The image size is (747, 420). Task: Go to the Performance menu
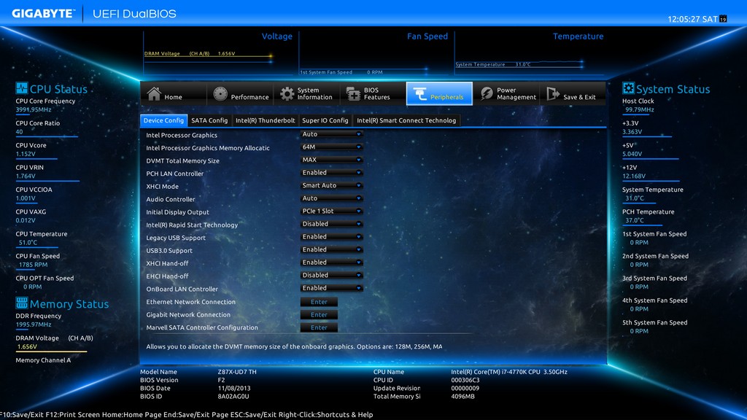click(240, 94)
